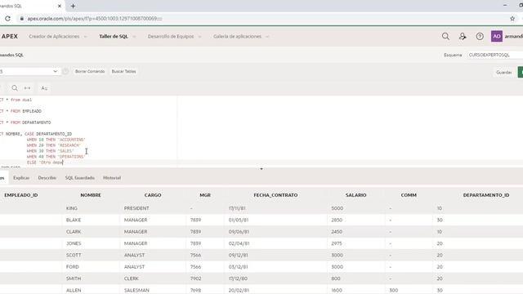523x294 pixels.
Task: Click the APEX logo link
Action: [x=9, y=36]
